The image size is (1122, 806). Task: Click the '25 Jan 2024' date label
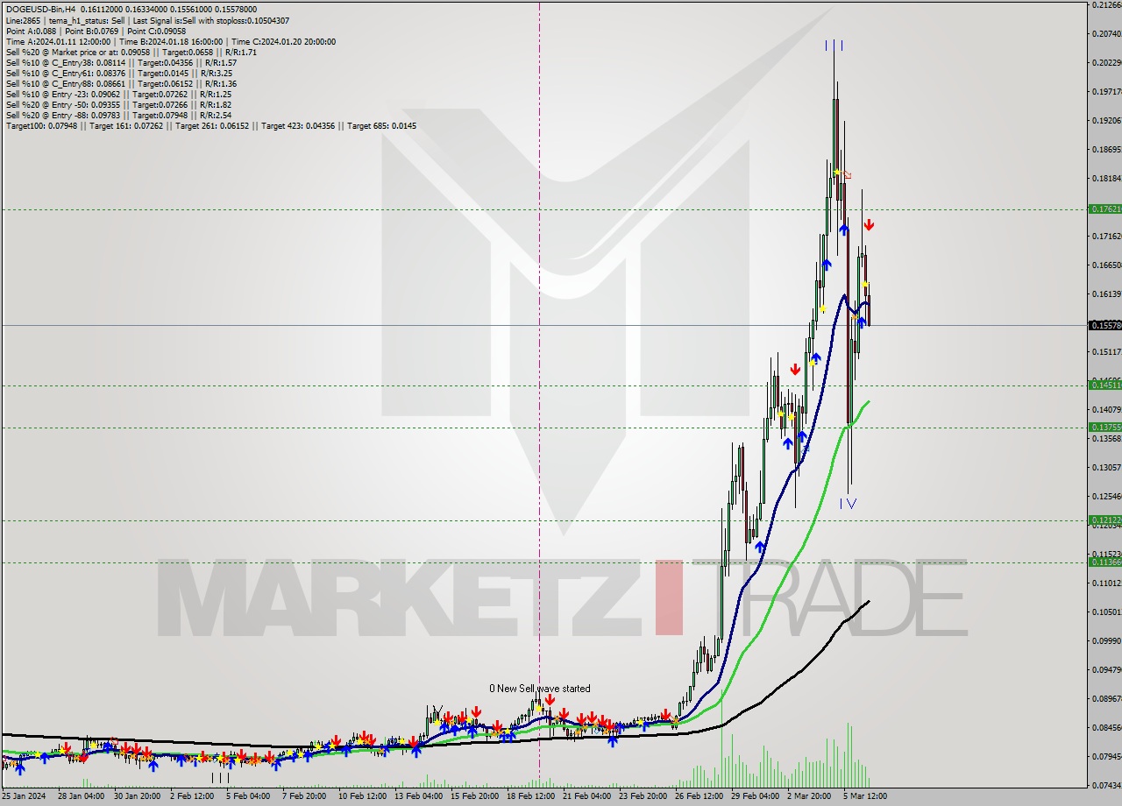(x=23, y=795)
